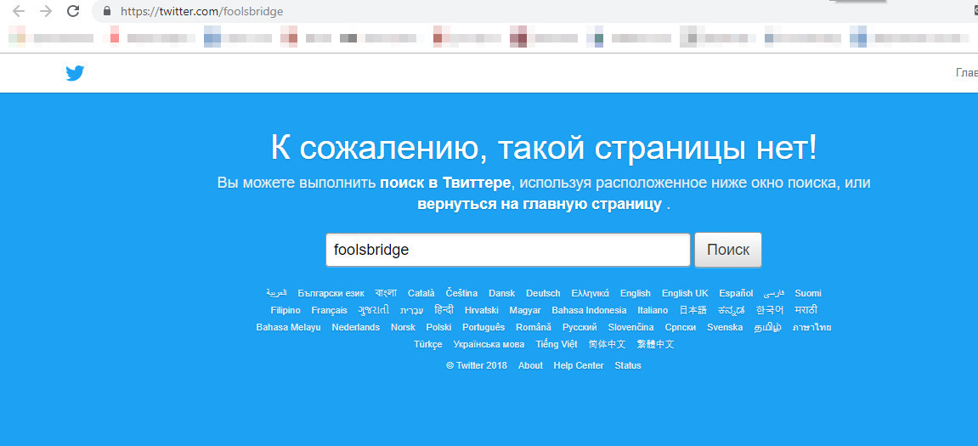Switch language to Čeština

[x=461, y=293]
